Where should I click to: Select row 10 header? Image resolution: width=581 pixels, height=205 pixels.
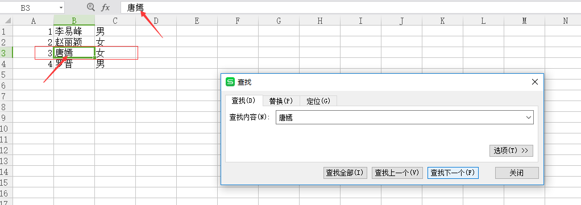[6, 128]
